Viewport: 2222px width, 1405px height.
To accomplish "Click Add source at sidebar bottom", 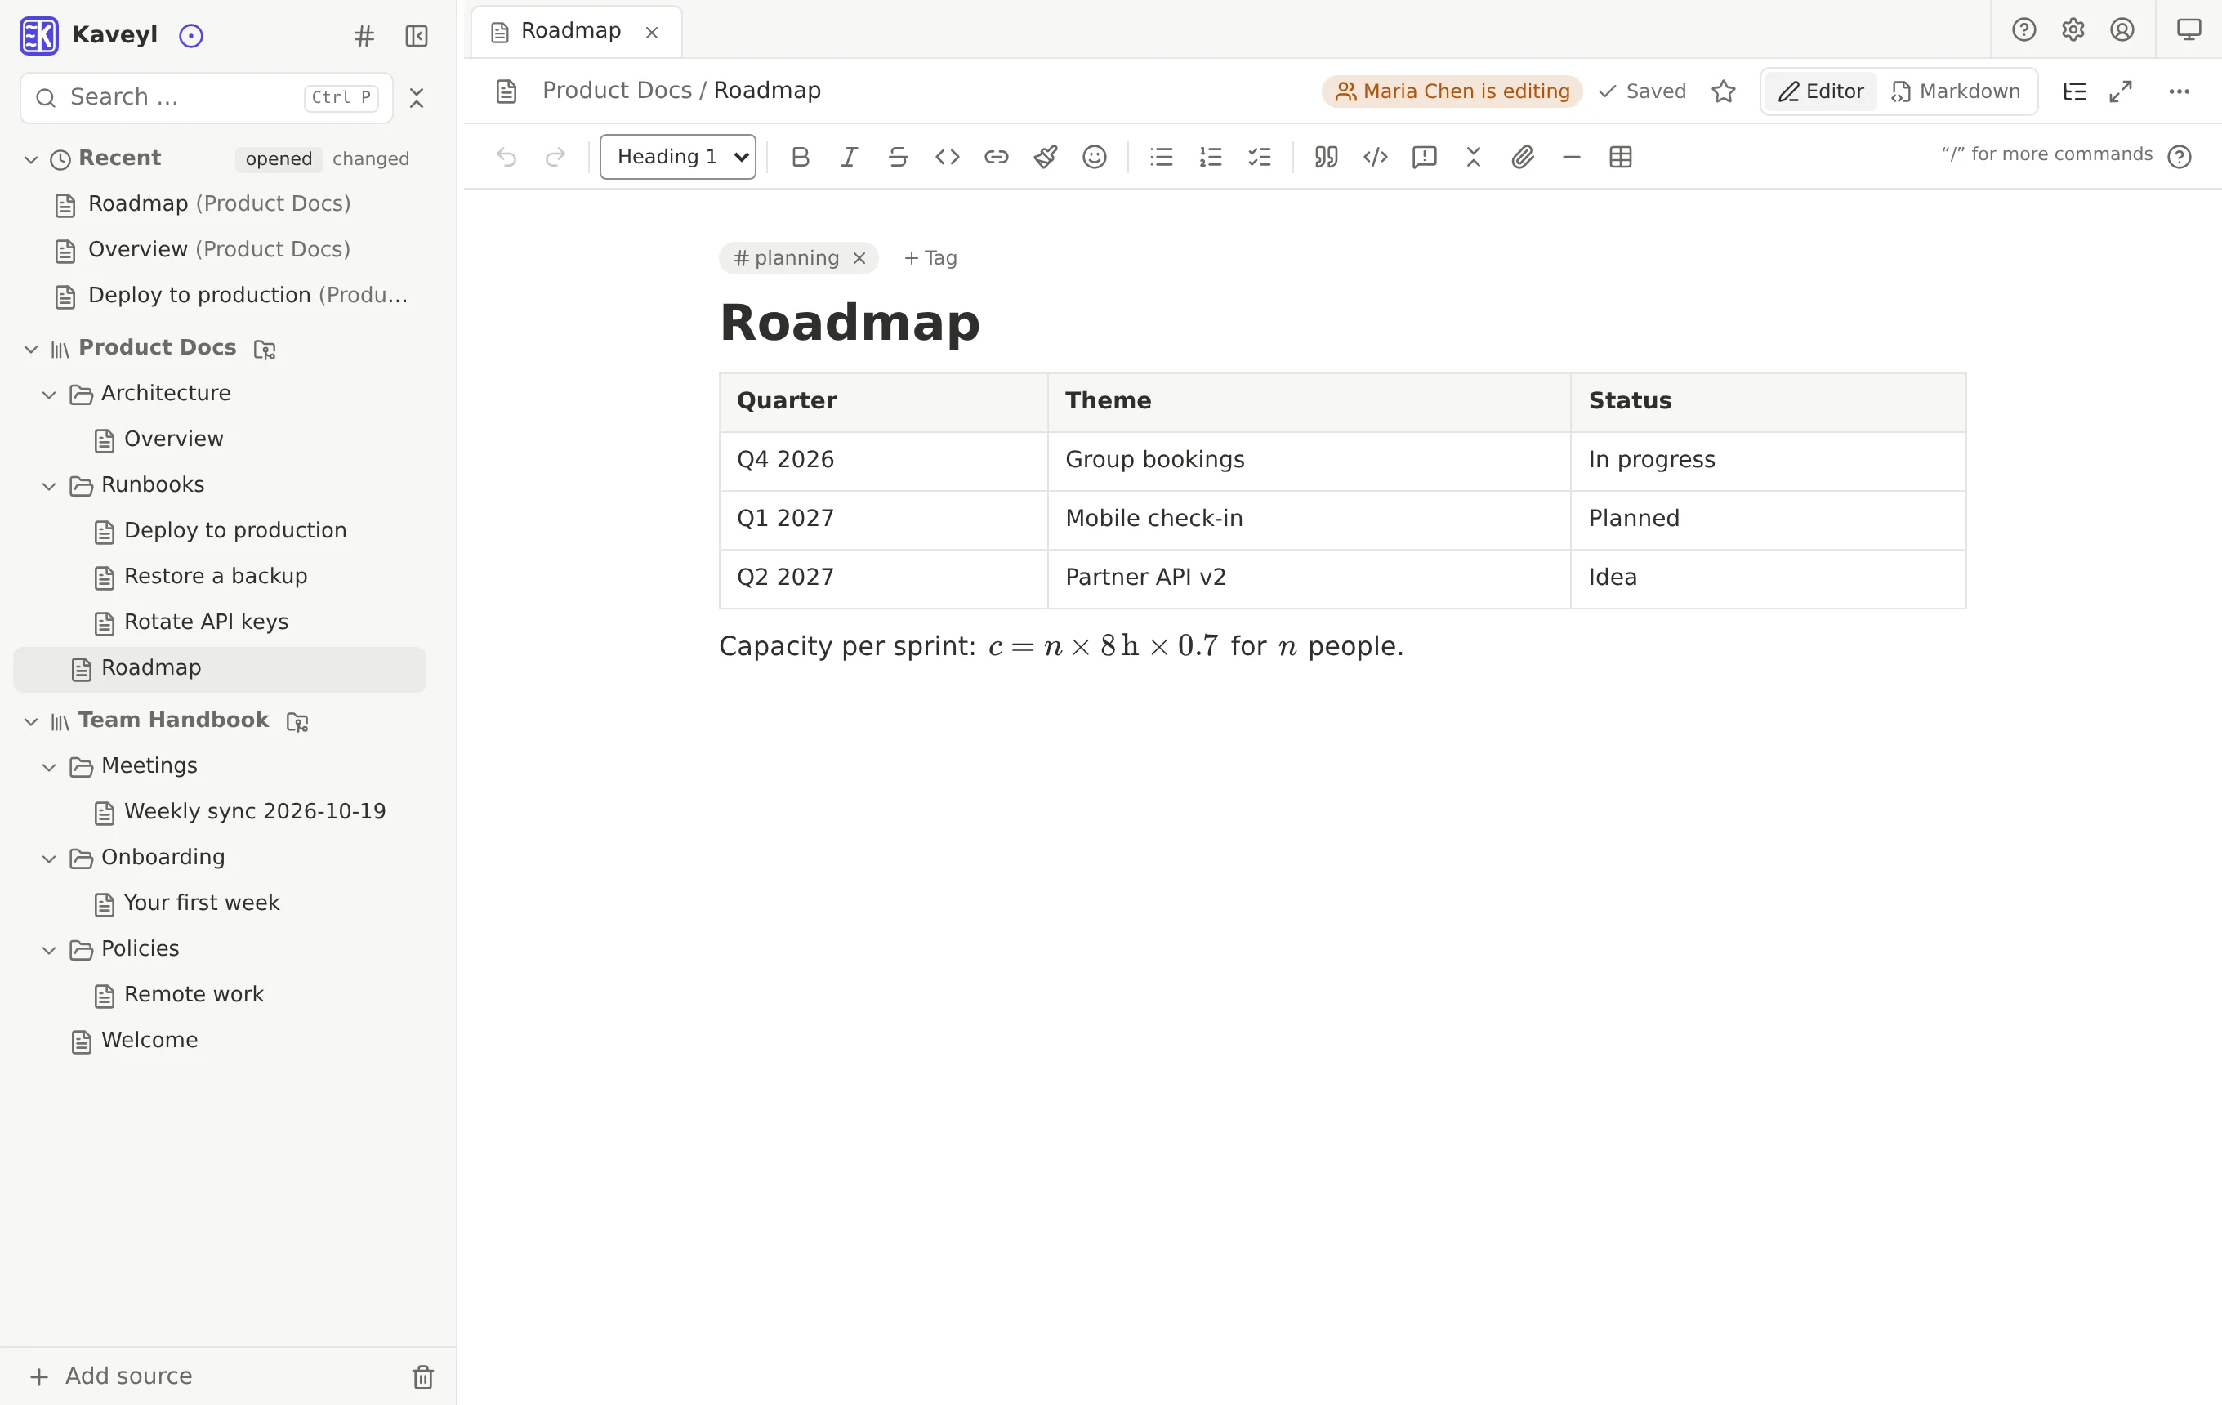I will 111,1376.
